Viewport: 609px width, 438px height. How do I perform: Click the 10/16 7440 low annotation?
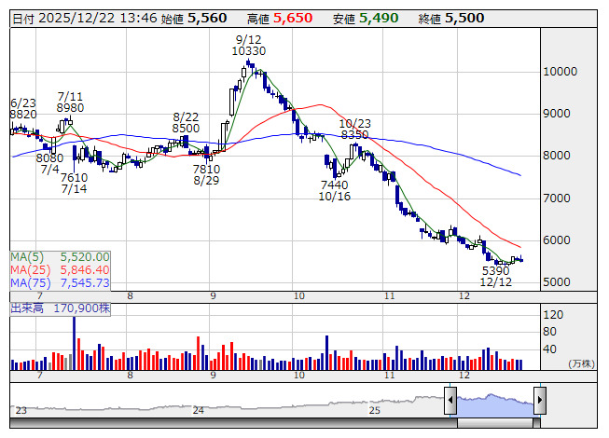(334, 191)
